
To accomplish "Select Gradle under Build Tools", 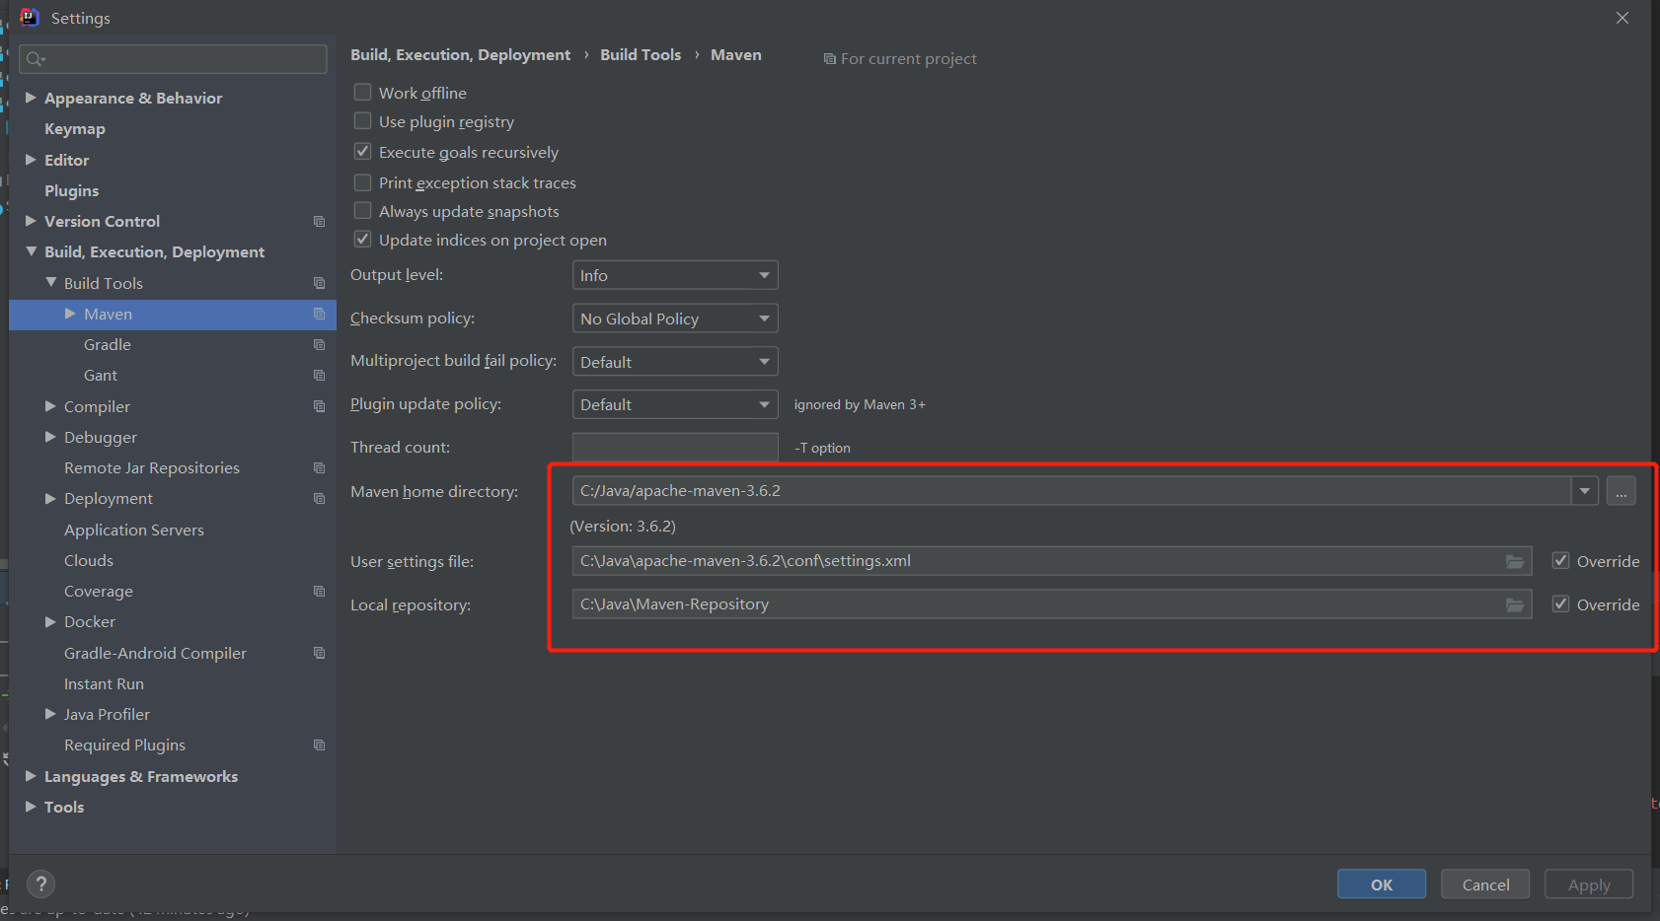I will point(108,344).
